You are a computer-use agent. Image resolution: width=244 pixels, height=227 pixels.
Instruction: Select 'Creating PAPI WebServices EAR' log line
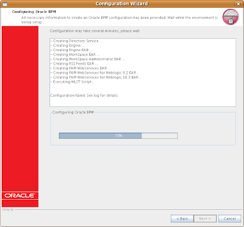point(81,68)
